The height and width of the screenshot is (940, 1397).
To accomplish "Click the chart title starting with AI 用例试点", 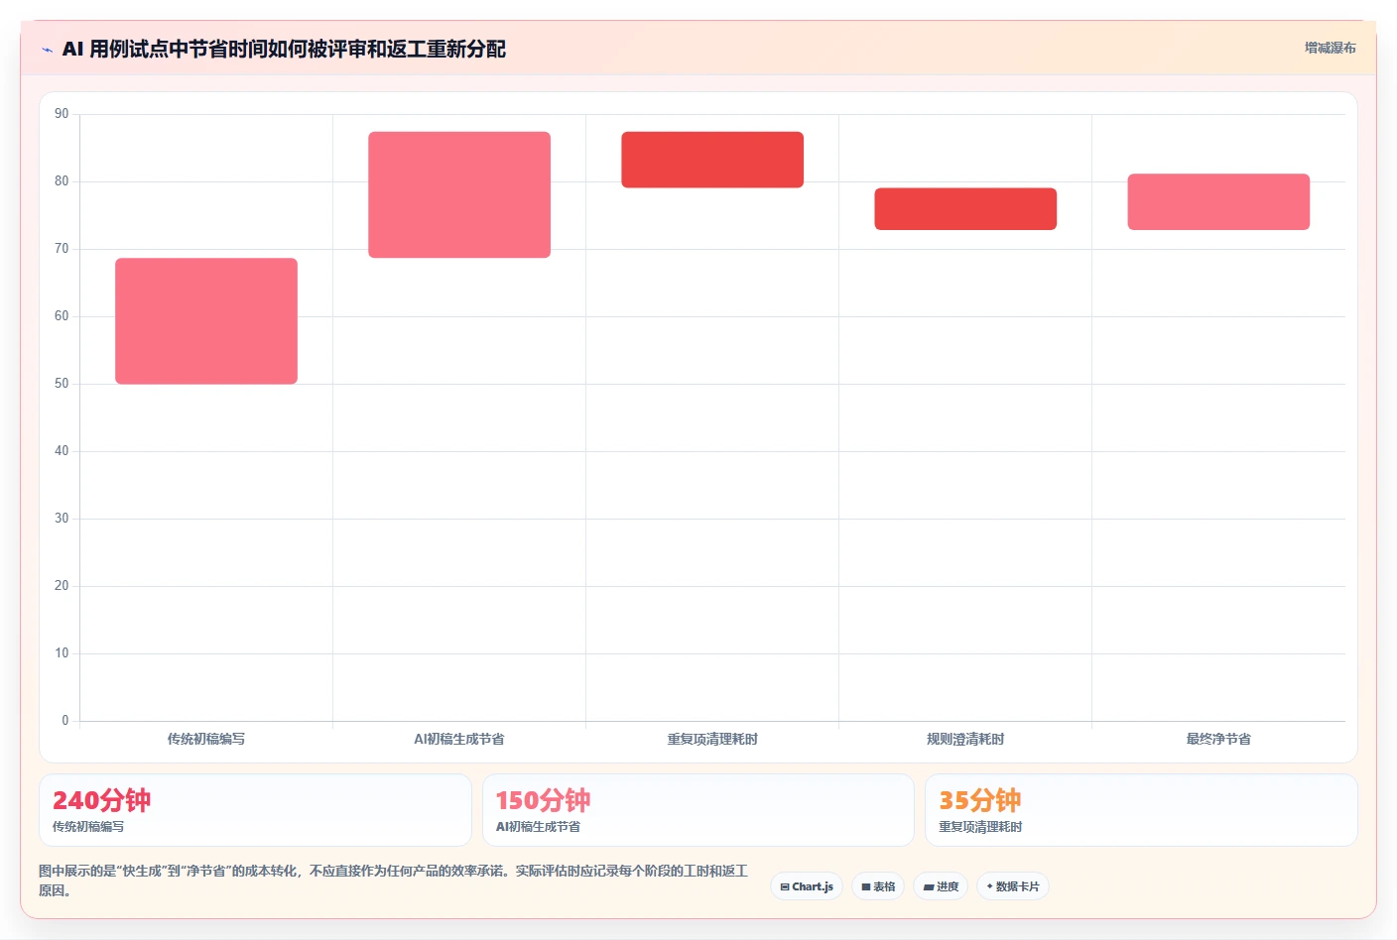I will click(x=284, y=49).
